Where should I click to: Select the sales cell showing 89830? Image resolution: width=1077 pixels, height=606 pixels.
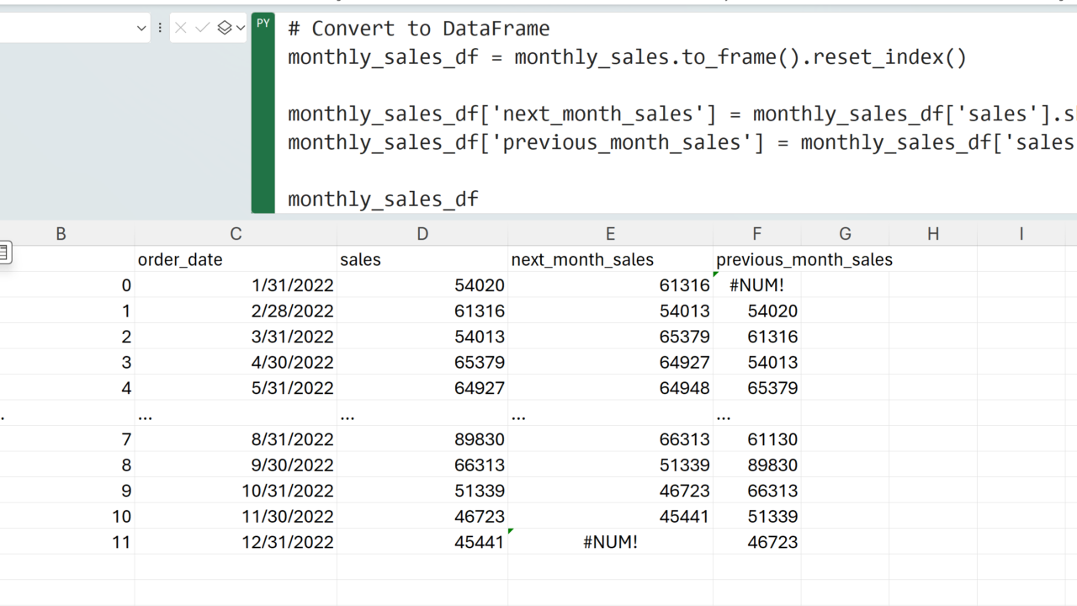pyautogui.click(x=422, y=440)
